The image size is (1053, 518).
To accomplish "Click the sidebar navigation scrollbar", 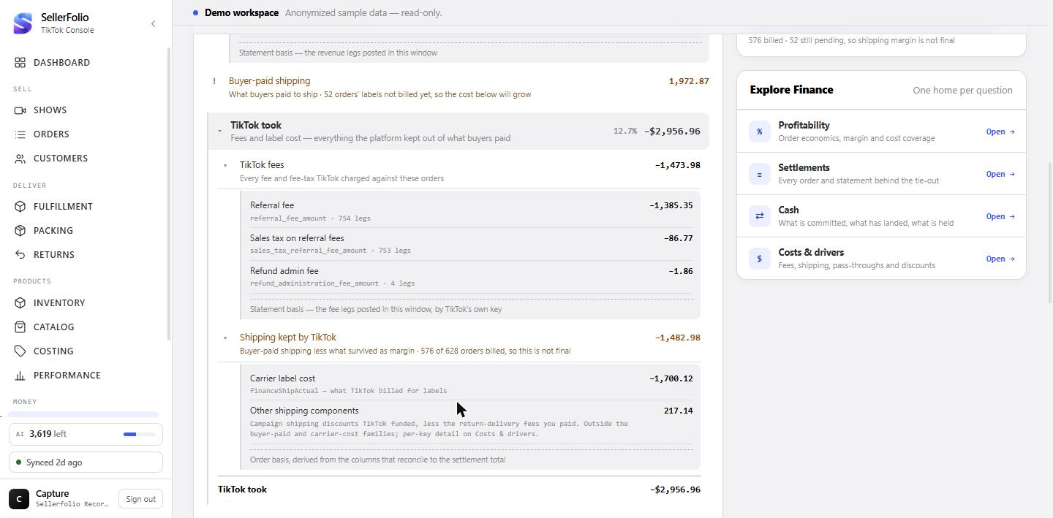I will click(x=169, y=194).
